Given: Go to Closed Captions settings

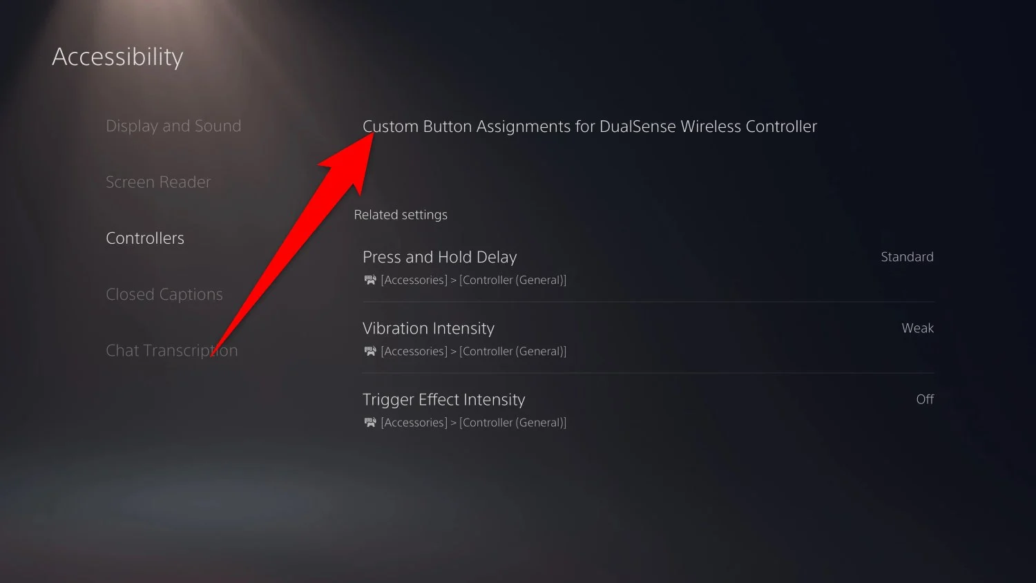Looking at the screenshot, I should 164,294.
